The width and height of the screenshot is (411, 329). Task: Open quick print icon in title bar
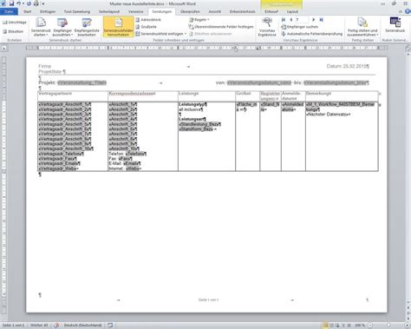point(36,3)
